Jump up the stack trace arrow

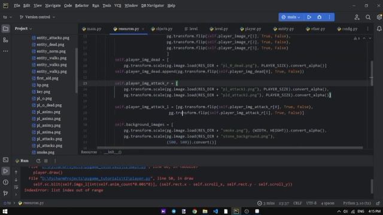pyautogui.click(x=16, y=173)
